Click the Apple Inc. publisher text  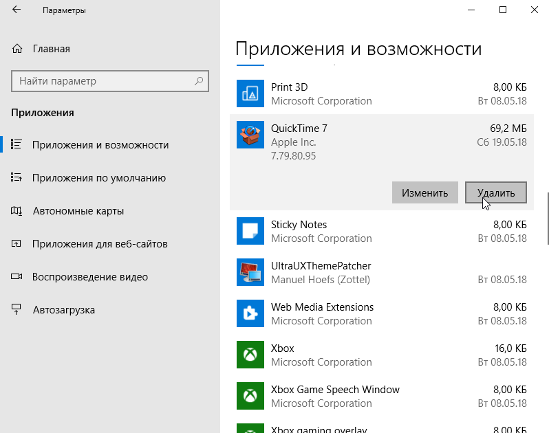coord(293,142)
